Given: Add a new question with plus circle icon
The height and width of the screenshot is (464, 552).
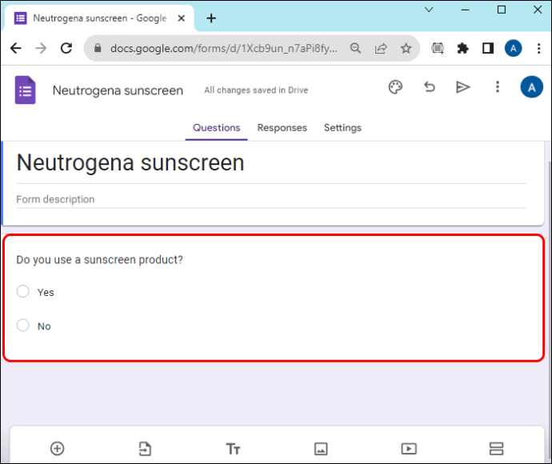Looking at the screenshot, I should 58,449.
